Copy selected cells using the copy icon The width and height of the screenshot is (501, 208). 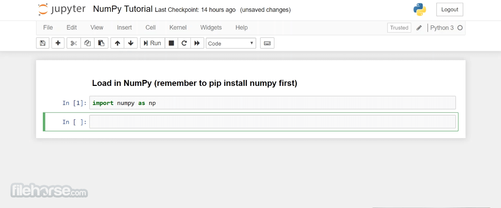(87, 43)
